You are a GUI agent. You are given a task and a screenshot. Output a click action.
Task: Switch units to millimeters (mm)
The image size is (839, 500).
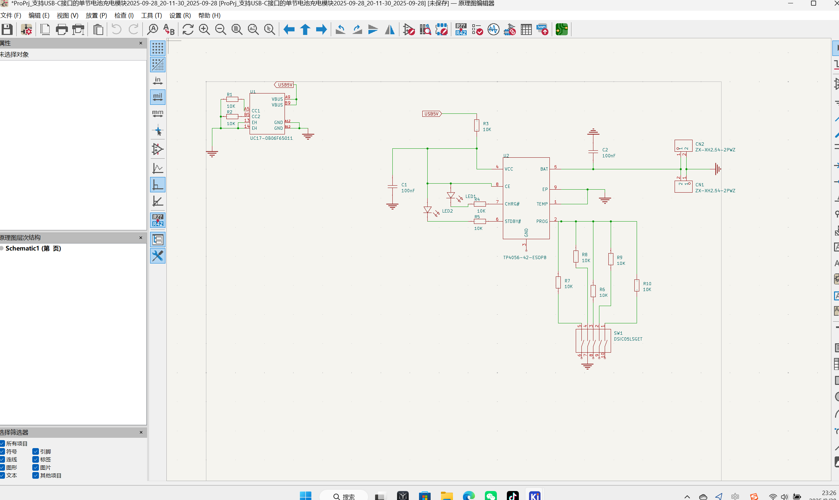tap(158, 113)
